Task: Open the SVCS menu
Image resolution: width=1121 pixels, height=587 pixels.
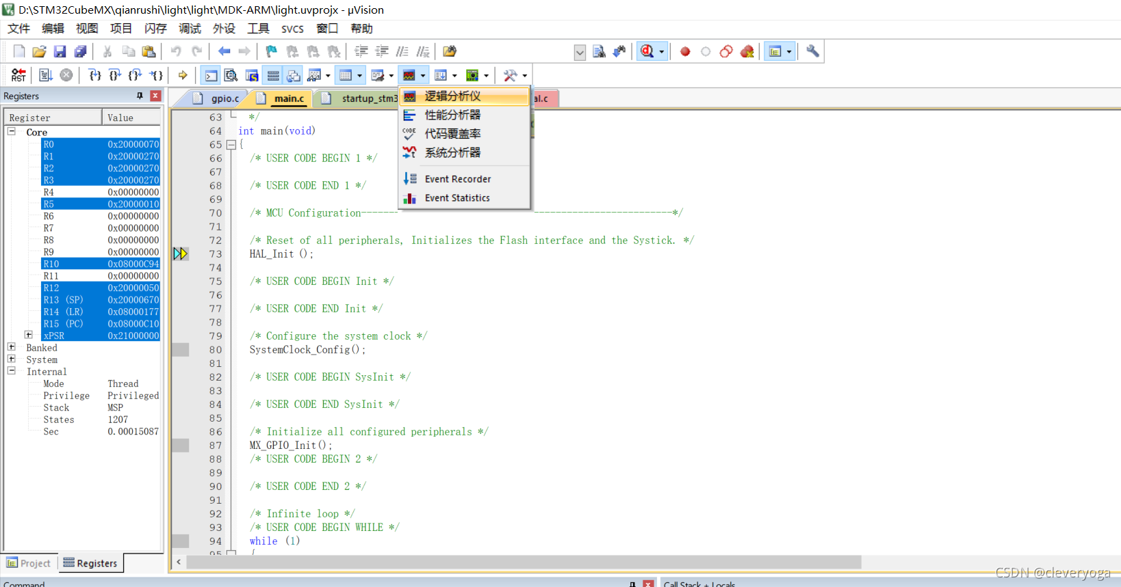Action: (x=292, y=29)
